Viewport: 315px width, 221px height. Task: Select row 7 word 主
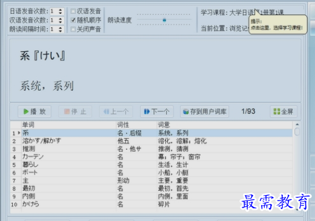point(151,181)
